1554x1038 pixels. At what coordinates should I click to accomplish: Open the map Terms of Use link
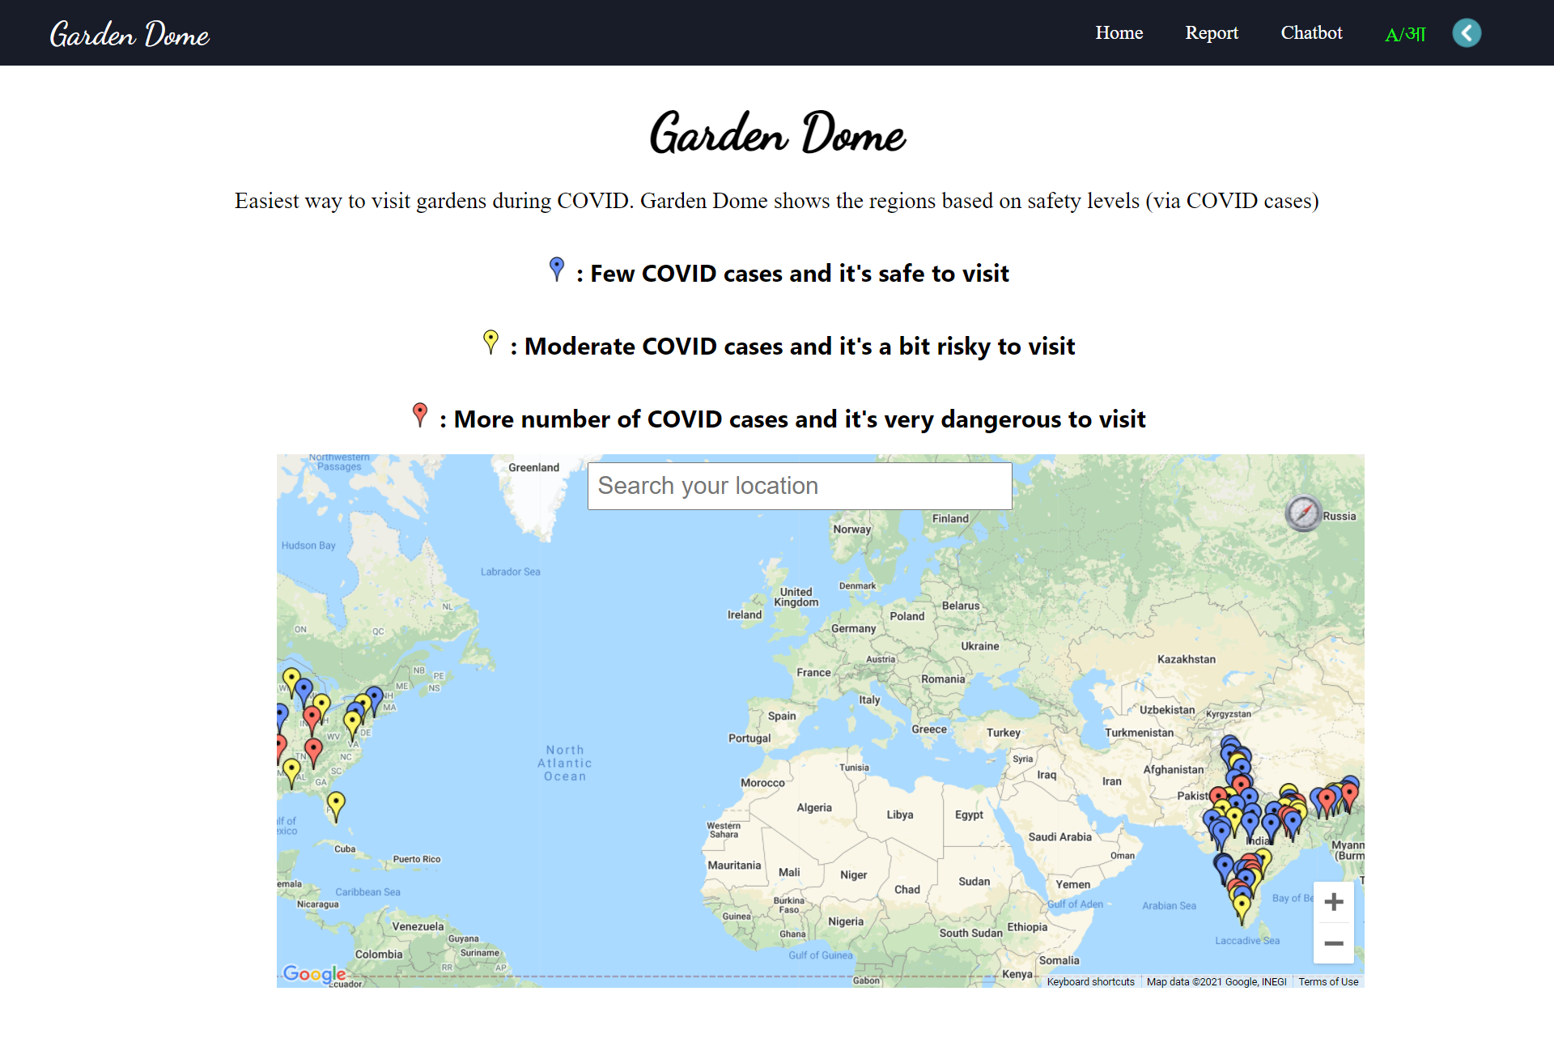point(1328,981)
